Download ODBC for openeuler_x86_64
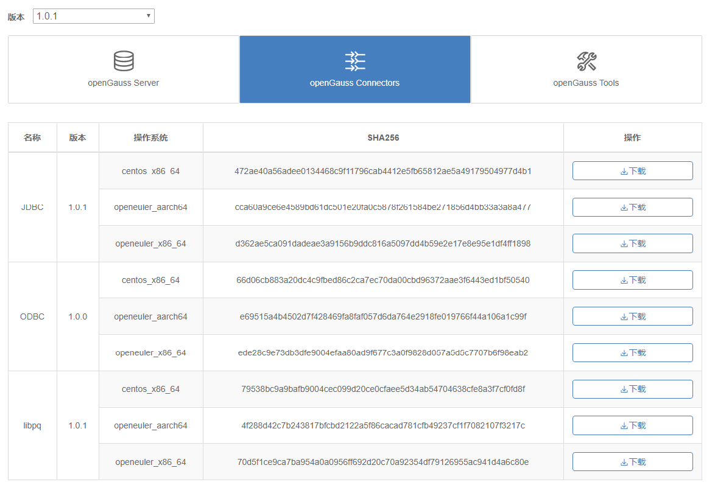 tap(632, 352)
